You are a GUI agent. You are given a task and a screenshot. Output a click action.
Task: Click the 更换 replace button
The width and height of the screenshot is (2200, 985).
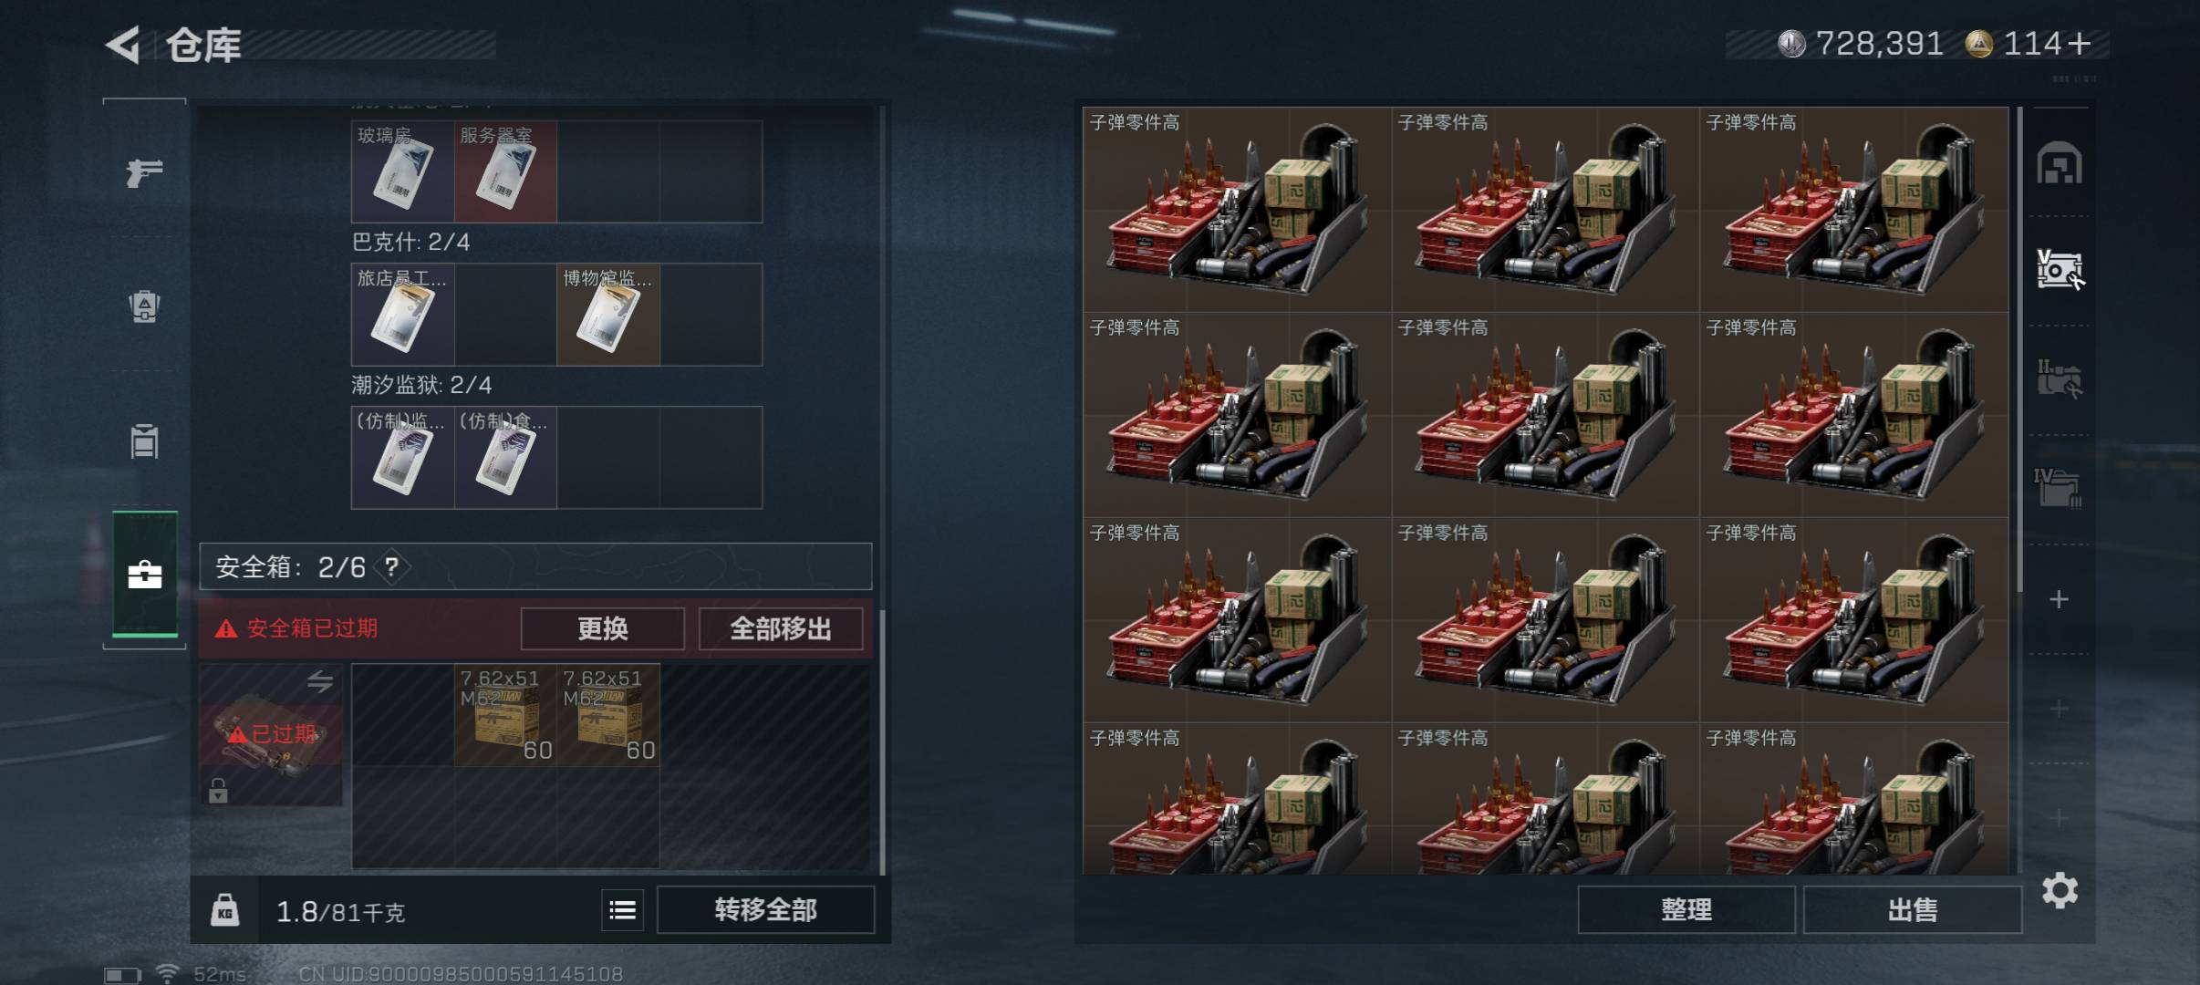(602, 628)
